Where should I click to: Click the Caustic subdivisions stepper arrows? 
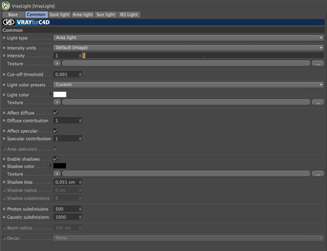click(80, 217)
